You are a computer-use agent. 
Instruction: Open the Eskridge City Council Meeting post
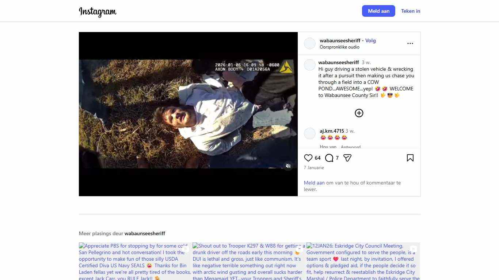[x=363, y=261]
